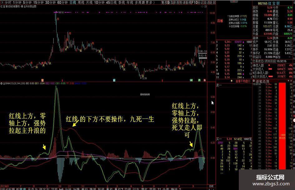Click the panel icon left of 分时
The width and height of the screenshot is (295, 190).
click(2, 2)
